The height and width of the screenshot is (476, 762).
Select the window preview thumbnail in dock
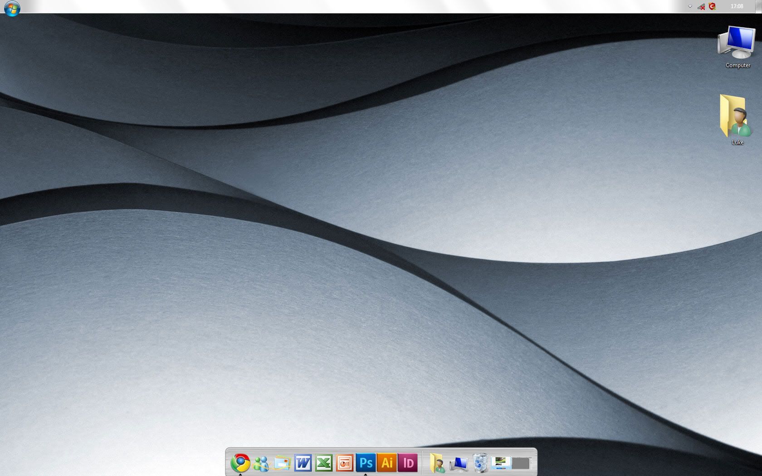[501, 463]
